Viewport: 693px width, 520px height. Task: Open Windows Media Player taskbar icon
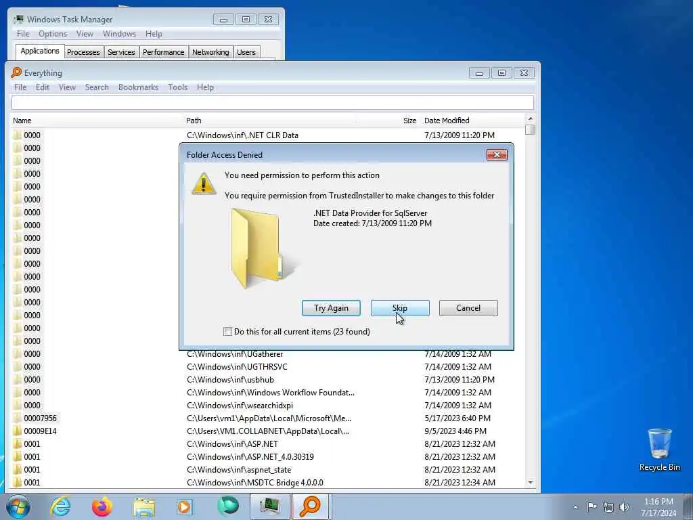point(185,506)
